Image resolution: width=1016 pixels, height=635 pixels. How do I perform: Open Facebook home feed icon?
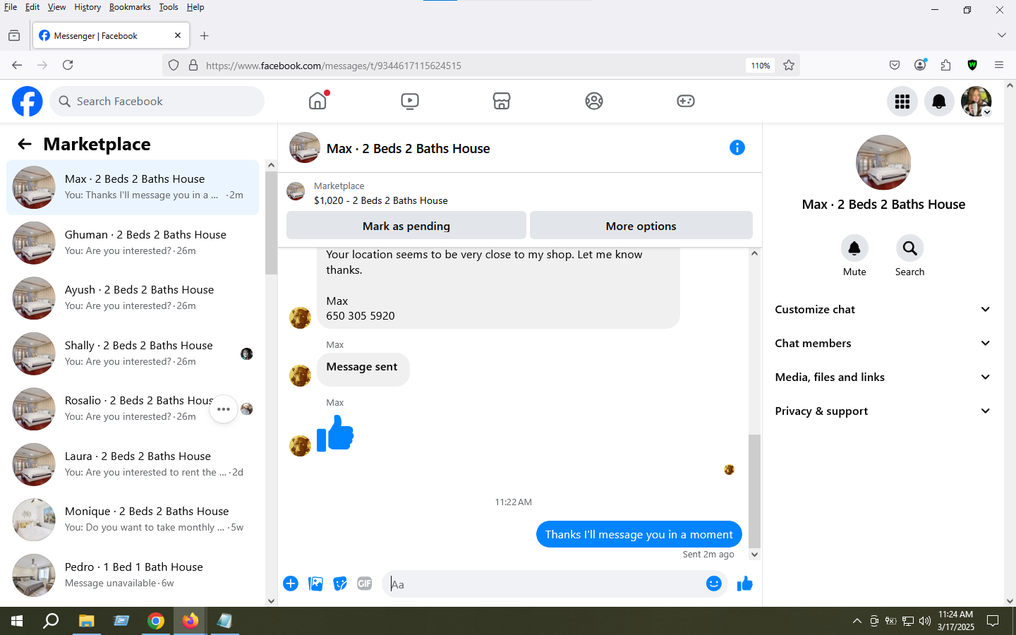(x=317, y=101)
